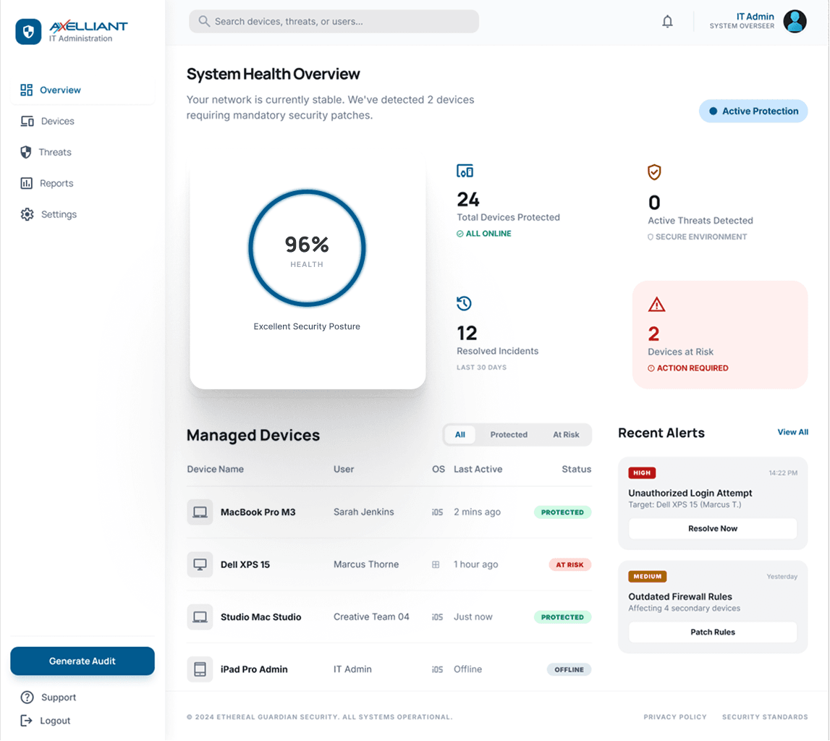The image size is (830, 741).
Task: Click the Generate Audit button
Action: coord(82,661)
